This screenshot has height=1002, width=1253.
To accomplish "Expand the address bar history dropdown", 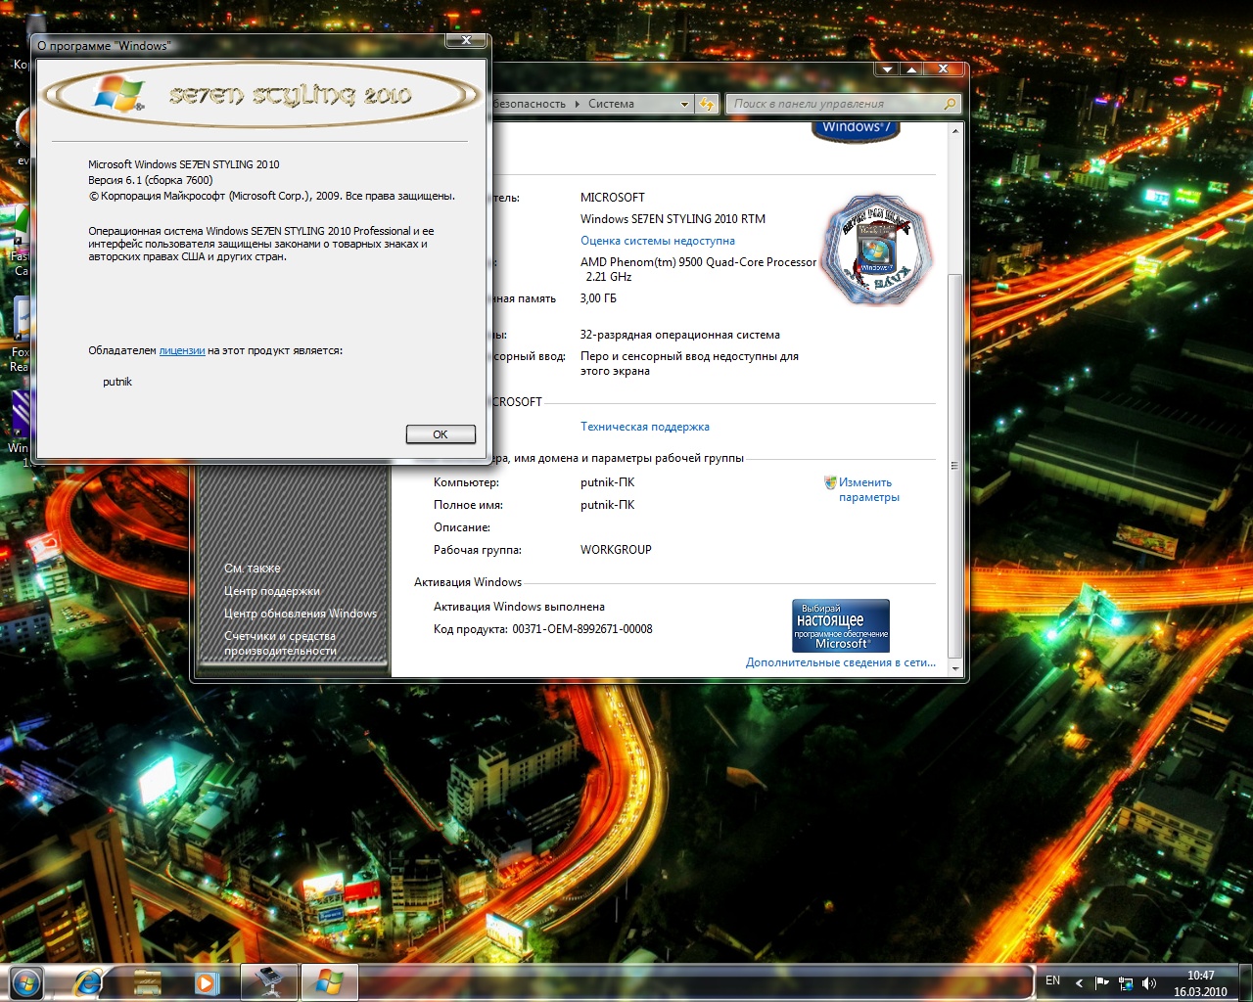I will (684, 104).
